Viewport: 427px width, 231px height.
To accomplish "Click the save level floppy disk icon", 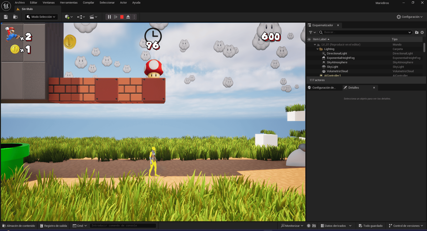I will (x=6, y=17).
